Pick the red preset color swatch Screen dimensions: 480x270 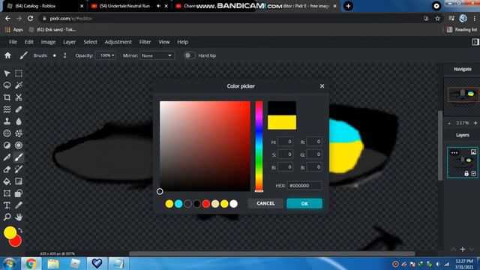point(206,203)
